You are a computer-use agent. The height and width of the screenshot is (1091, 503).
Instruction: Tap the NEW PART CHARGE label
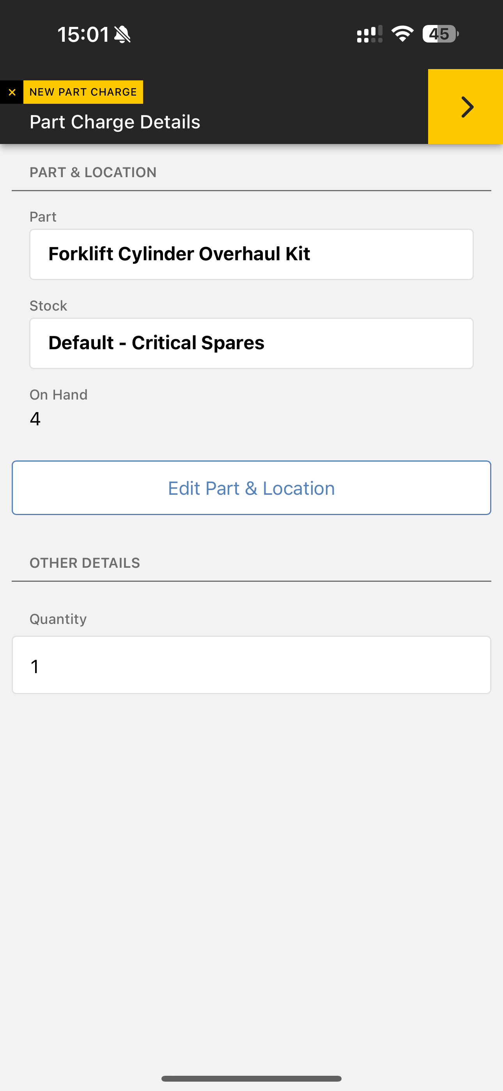click(83, 92)
